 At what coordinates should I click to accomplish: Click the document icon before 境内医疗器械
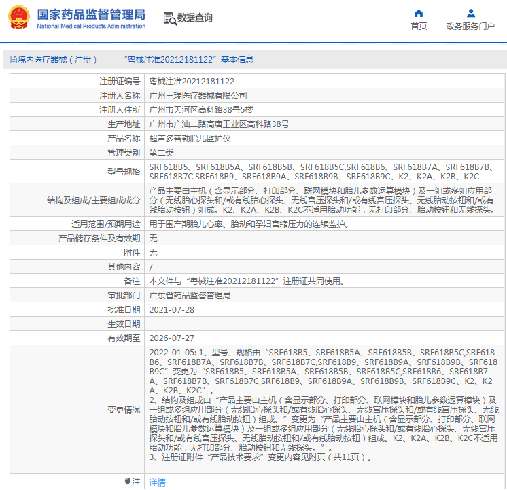14,60
